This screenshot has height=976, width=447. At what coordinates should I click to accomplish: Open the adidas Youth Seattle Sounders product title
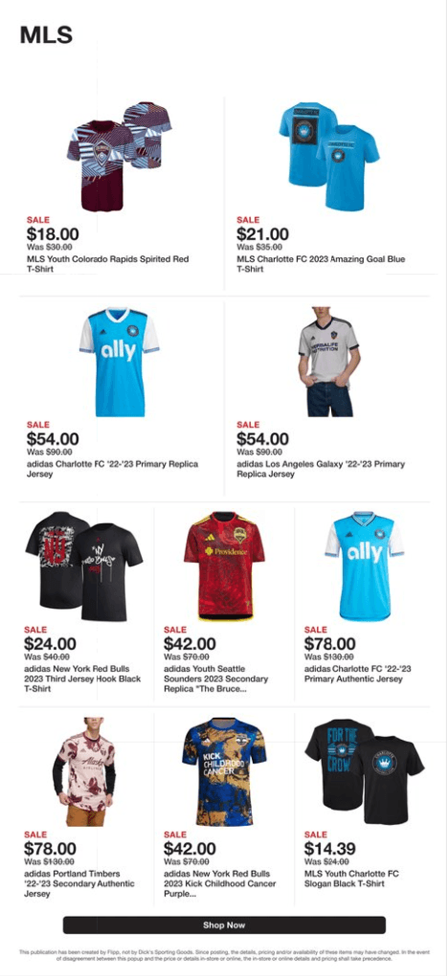[215, 678]
